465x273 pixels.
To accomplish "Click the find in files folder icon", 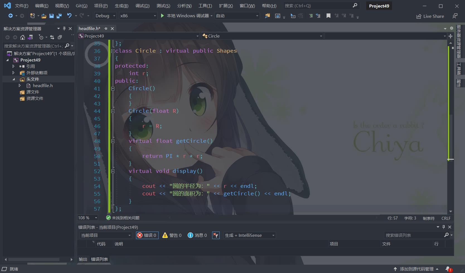I will pos(267,16).
